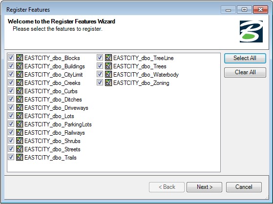Click the feature icon next to EASTCITY_dbo_Creeks
The height and width of the screenshot is (204, 273).
tap(20, 82)
